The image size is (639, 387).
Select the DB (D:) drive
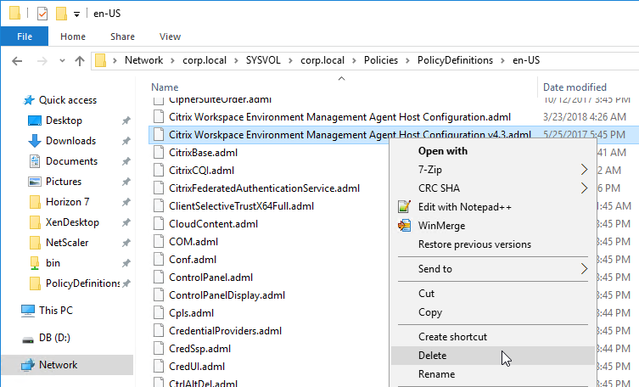(x=54, y=338)
